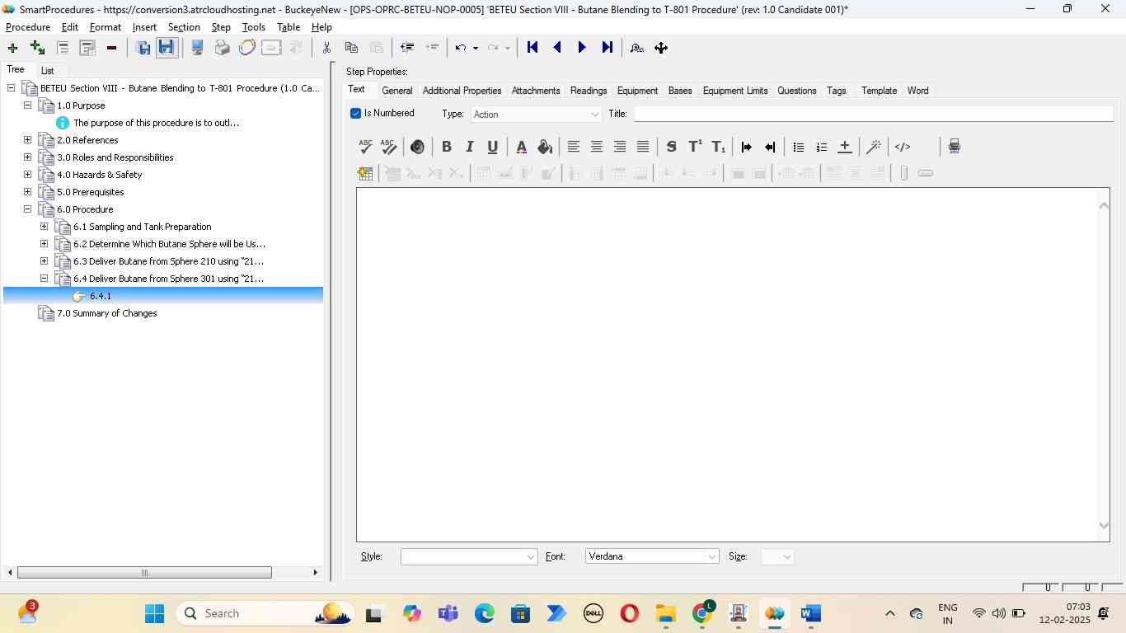The width and height of the screenshot is (1126, 633).
Task: Open the Additional Properties tab
Action: [x=462, y=91]
